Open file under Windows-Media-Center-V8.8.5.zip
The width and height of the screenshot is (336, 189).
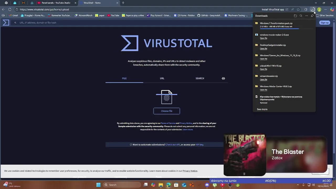pos(264,90)
